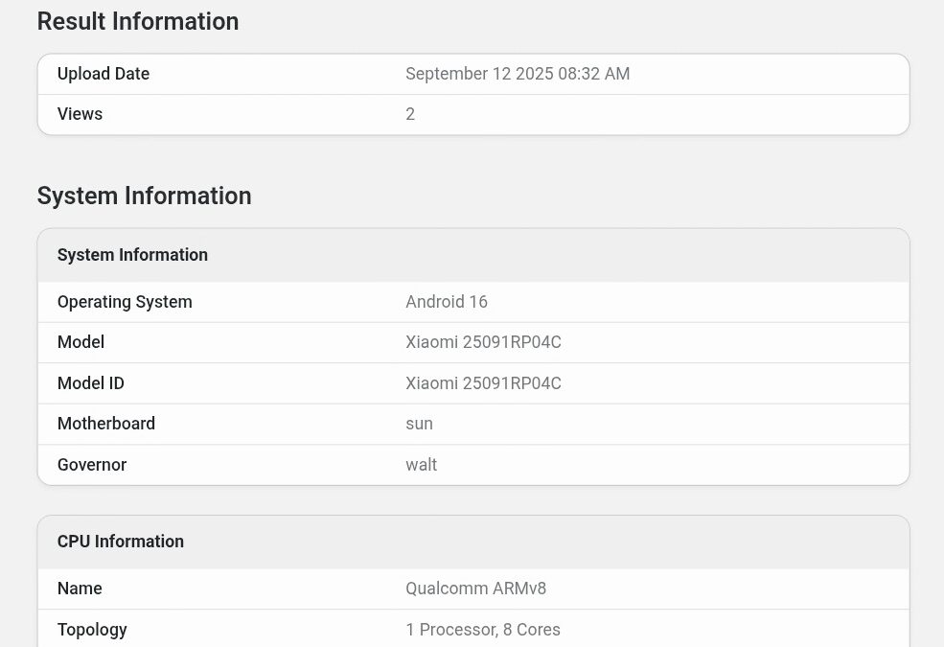Click the Governor label
This screenshot has width=944, height=647.
click(92, 465)
